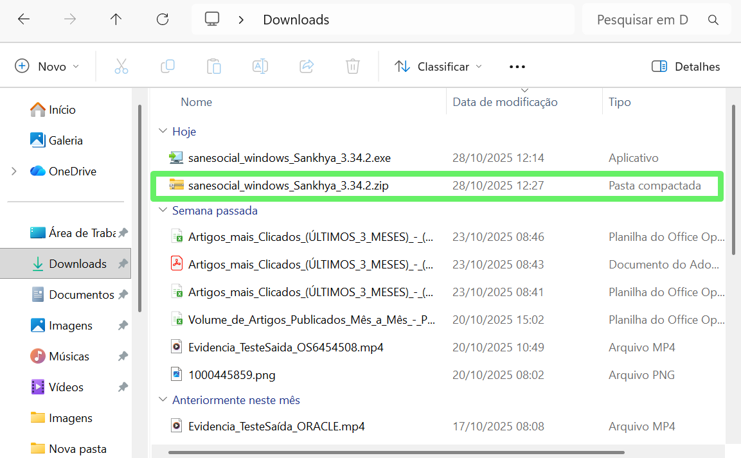Select sanesocial_windows_Sankhya_3.34.2.zip file
The image size is (741, 458).
289,186
